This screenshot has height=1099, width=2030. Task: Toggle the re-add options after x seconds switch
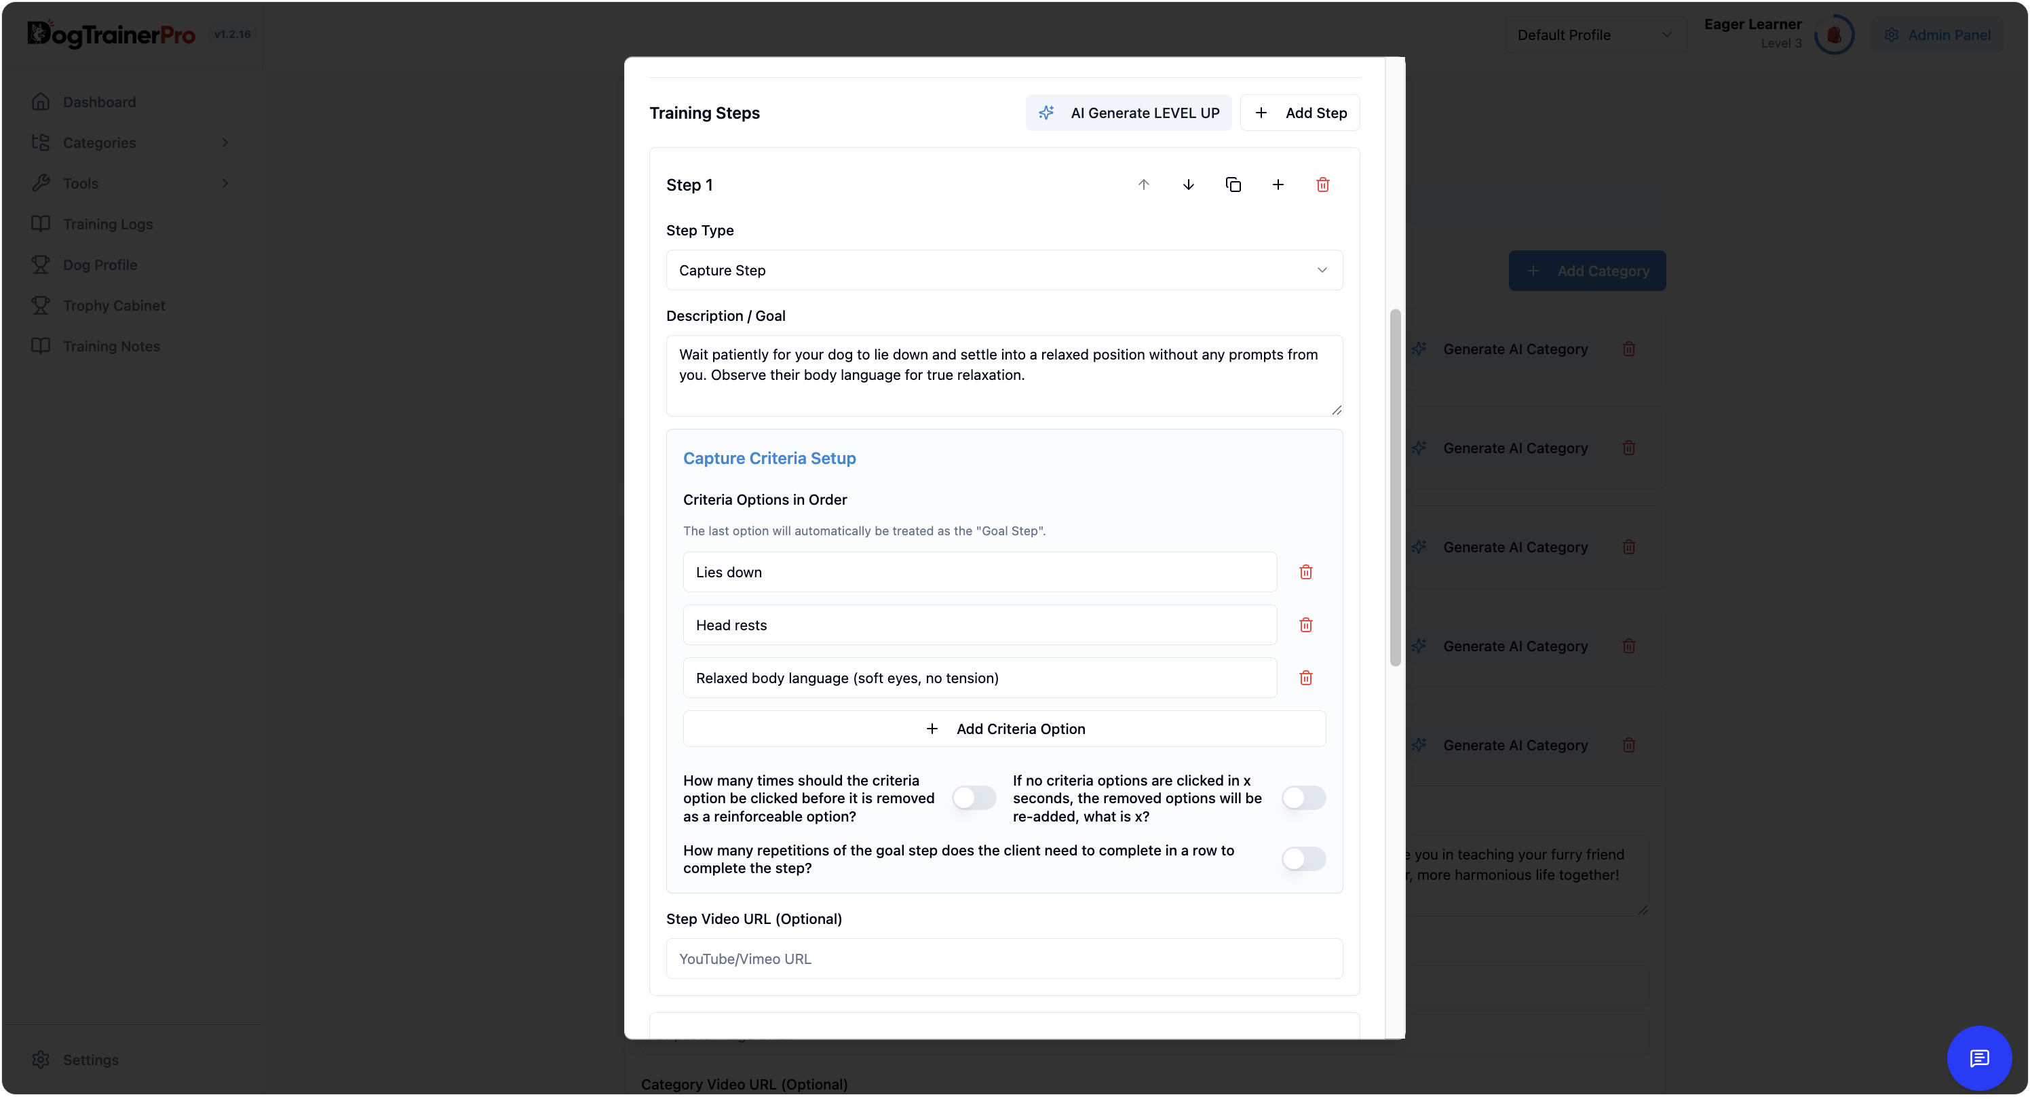(x=1303, y=798)
